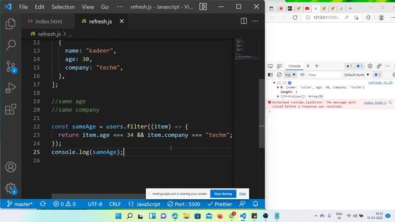Show more DevTools tabs chevron

click(x=308, y=66)
